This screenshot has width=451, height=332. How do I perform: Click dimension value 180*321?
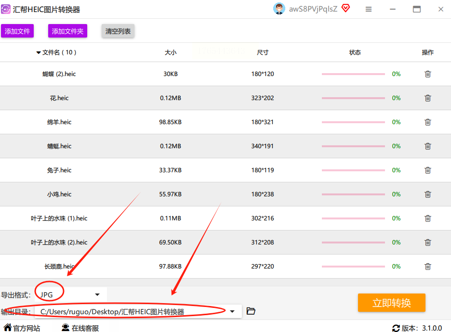tap(262, 122)
